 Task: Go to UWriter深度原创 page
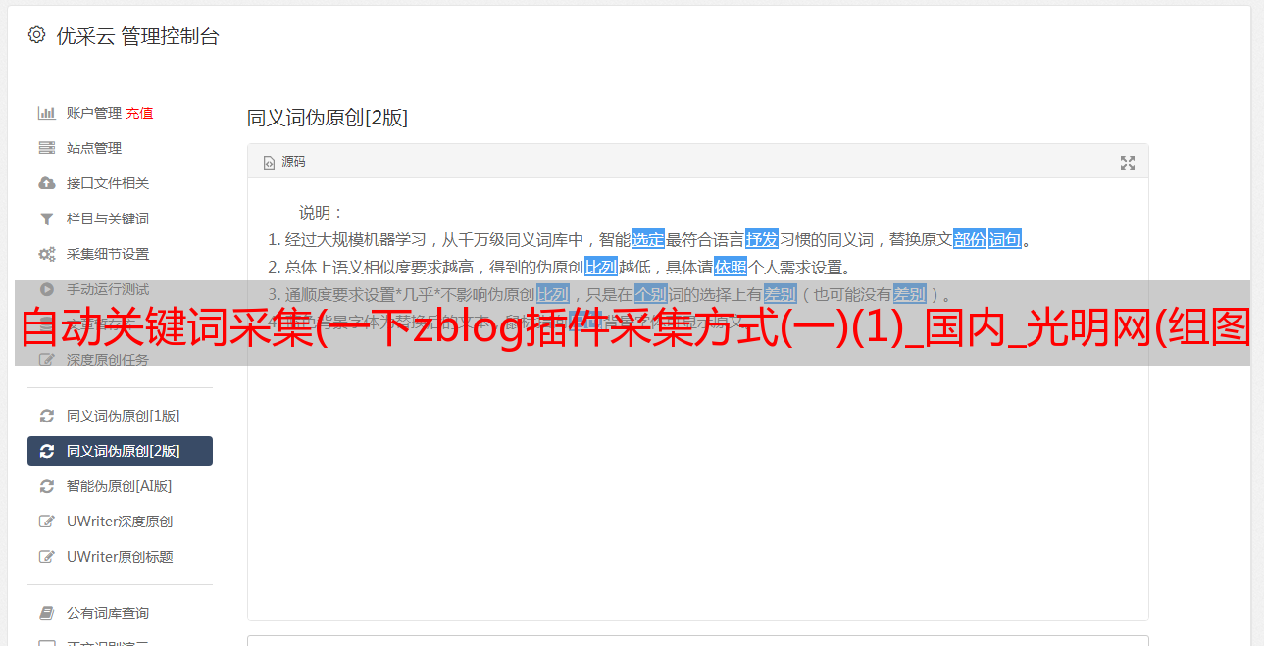120,522
